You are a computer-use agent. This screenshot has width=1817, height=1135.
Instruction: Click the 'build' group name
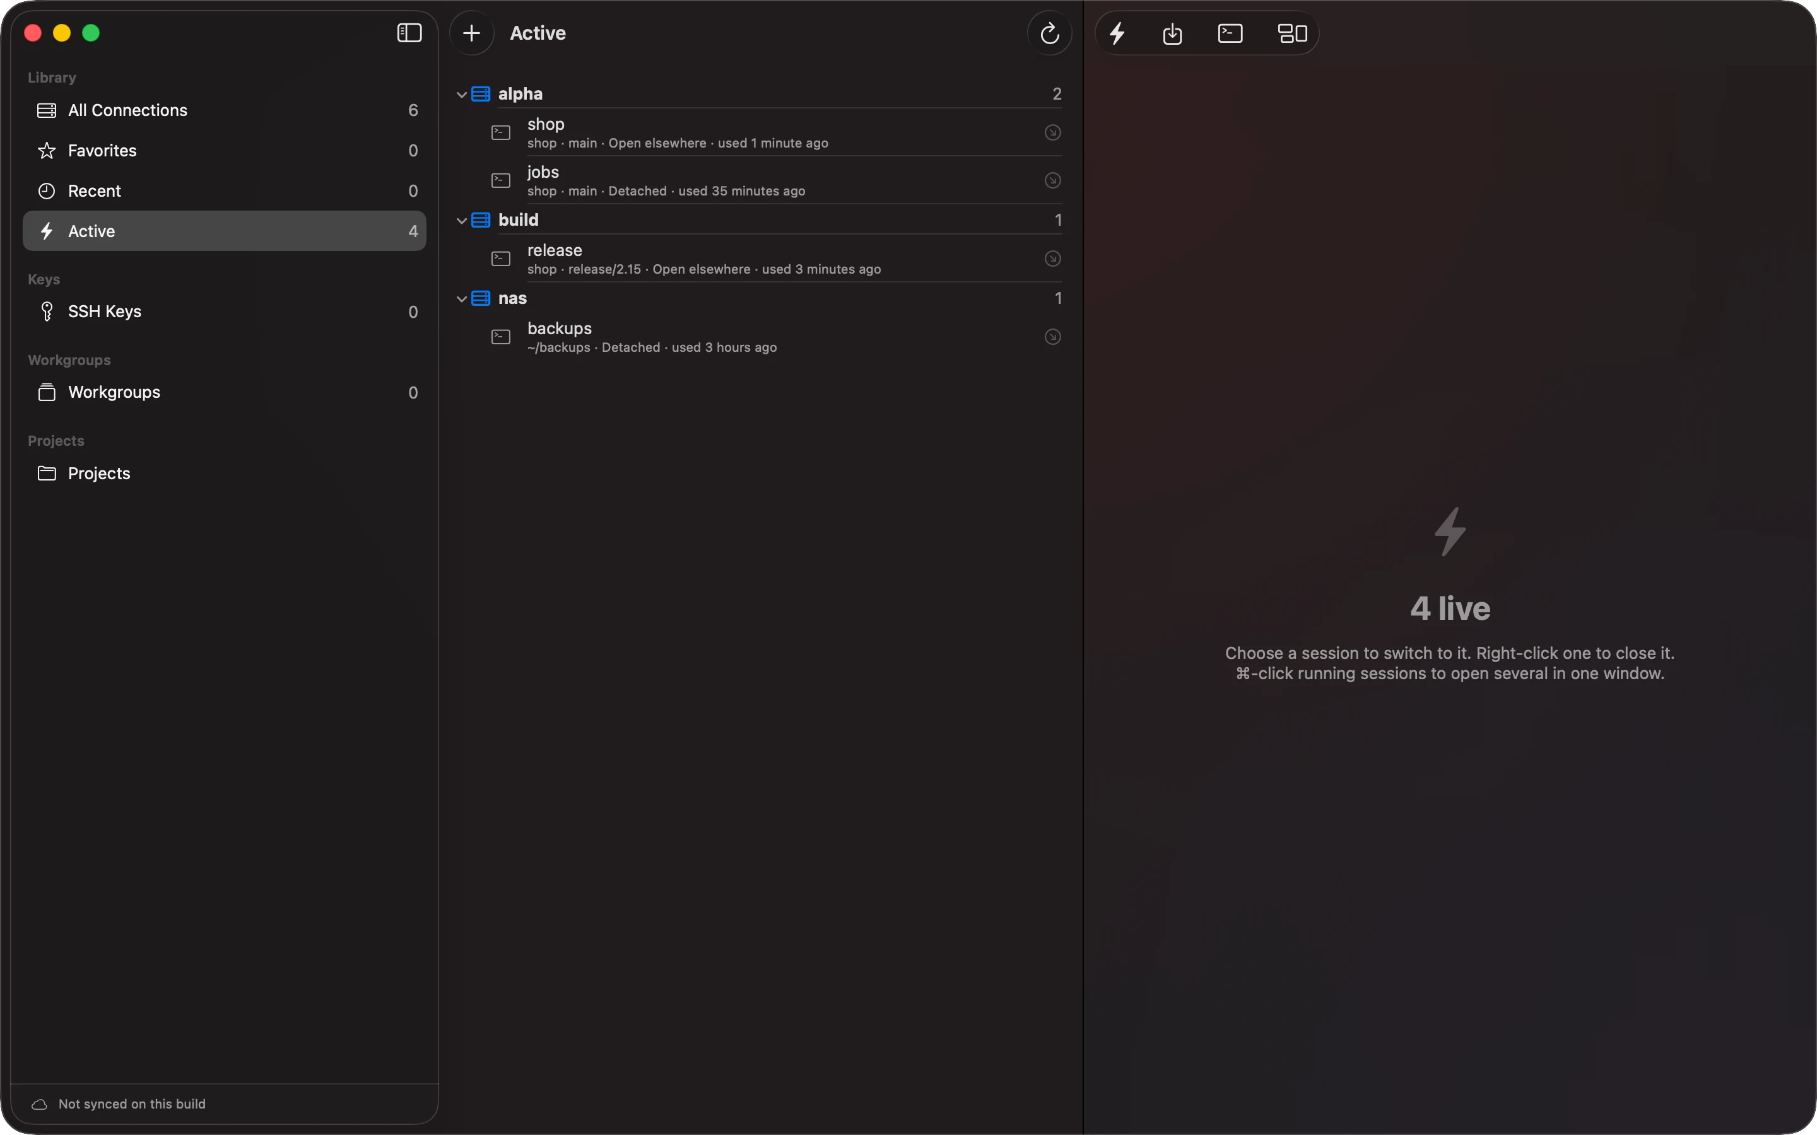[518, 220]
